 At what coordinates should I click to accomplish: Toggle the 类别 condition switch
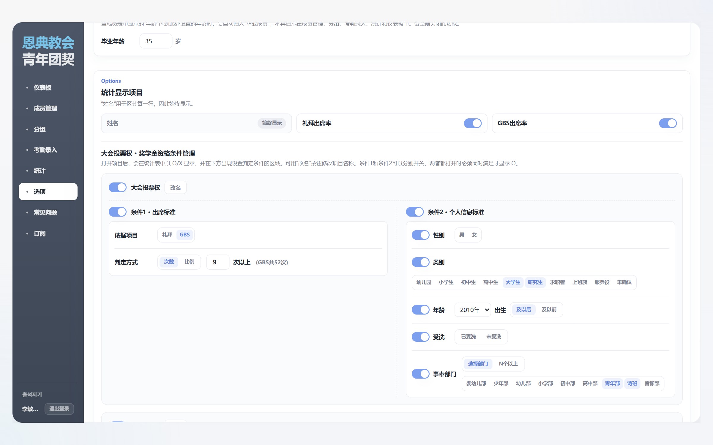click(420, 262)
